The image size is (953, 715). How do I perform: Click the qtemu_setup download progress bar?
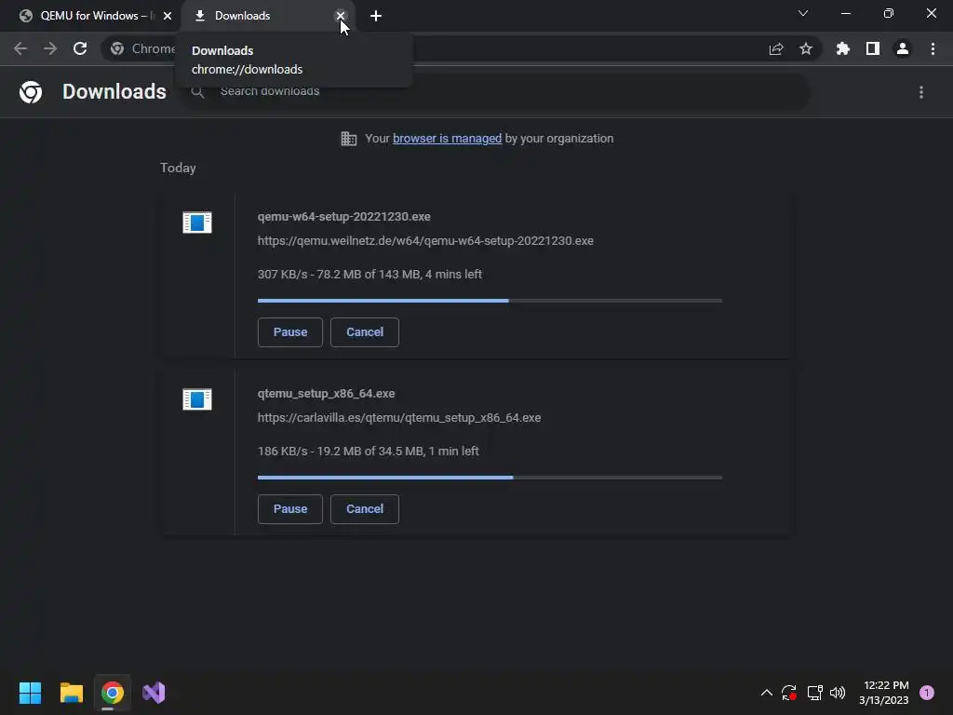pyautogui.click(x=490, y=478)
